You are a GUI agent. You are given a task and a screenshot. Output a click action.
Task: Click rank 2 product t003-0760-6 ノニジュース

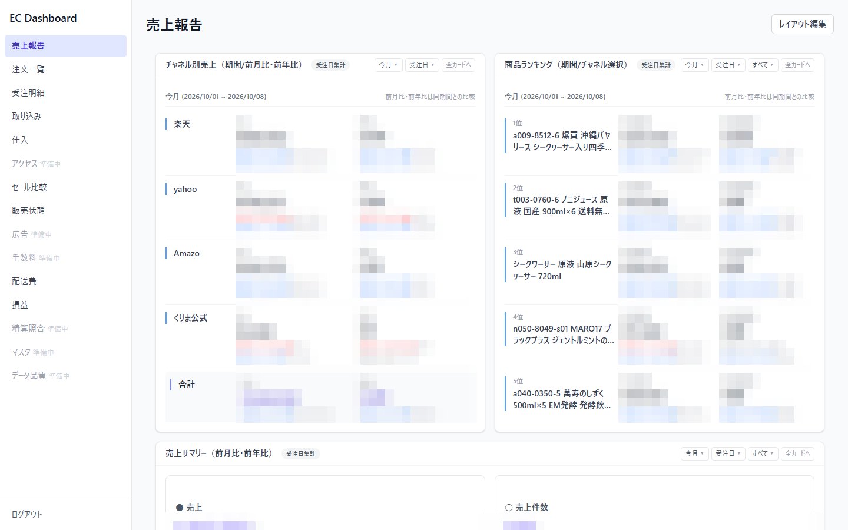[x=561, y=206]
